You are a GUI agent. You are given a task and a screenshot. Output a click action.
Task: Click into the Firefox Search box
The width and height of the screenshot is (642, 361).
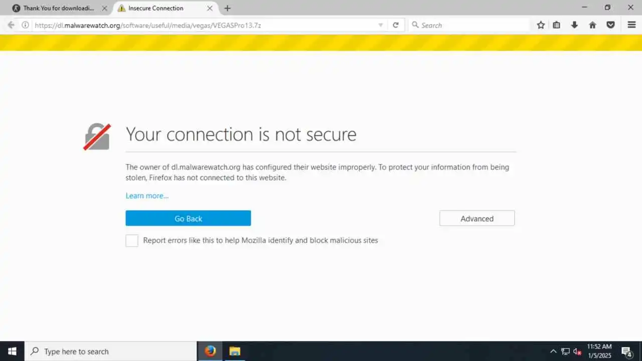[x=469, y=25]
